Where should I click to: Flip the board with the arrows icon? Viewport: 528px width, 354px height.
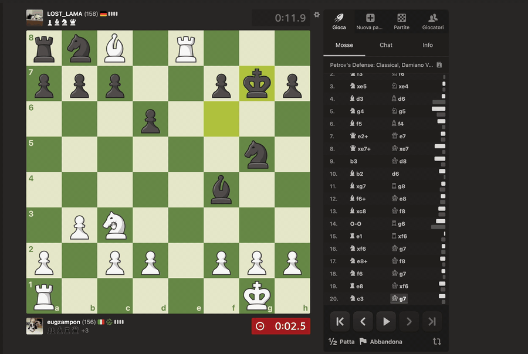click(436, 342)
